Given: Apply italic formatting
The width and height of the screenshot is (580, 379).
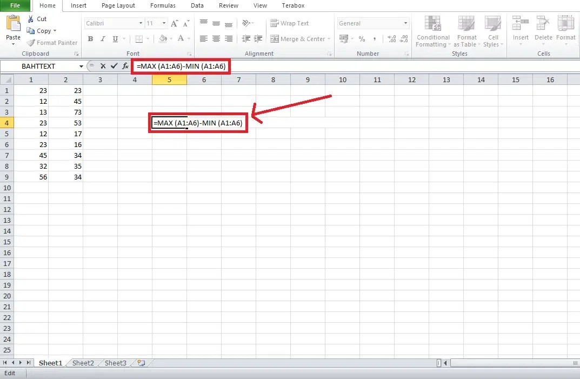Looking at the screenshot, I should [103, 39].
